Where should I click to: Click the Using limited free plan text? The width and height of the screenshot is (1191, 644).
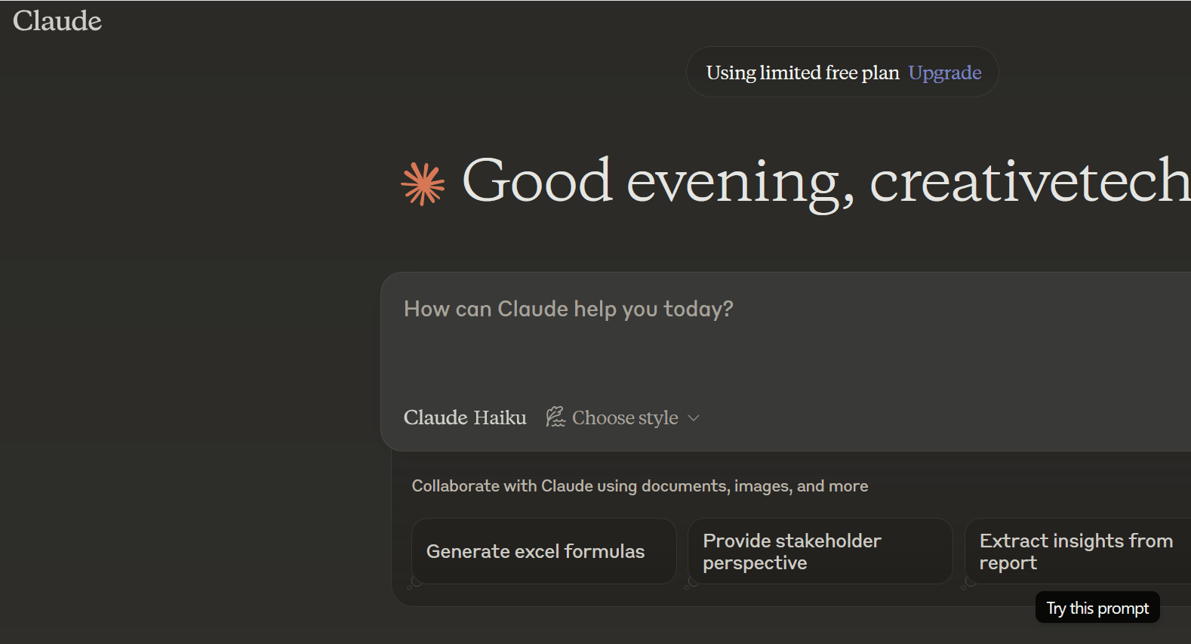pos(802,72)
